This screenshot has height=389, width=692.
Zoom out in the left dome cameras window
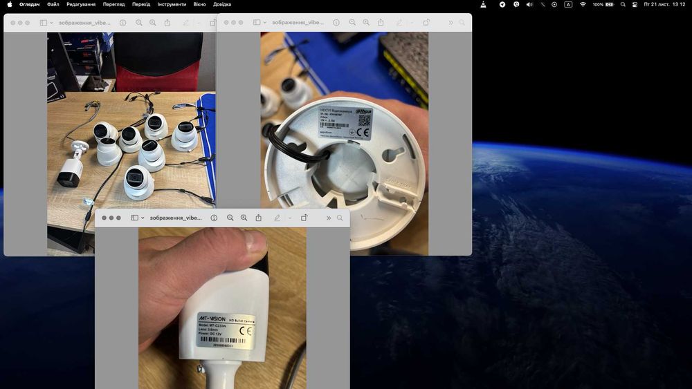coord(139,23)
